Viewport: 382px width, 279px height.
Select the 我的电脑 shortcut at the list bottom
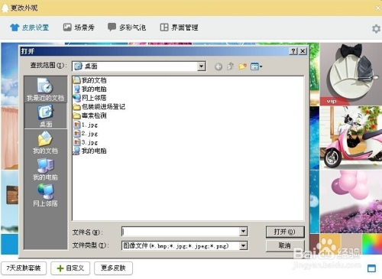point(90,151)
